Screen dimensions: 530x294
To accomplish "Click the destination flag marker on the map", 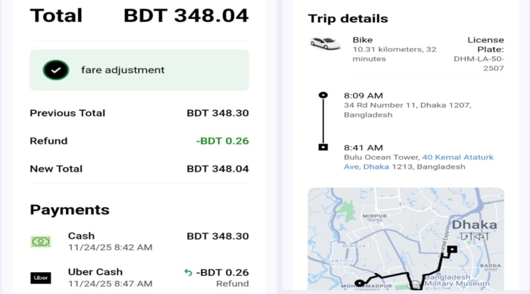I will [452, 250].
